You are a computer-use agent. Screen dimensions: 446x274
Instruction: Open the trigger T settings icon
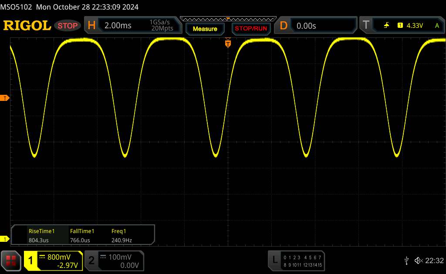coord(366,25)
